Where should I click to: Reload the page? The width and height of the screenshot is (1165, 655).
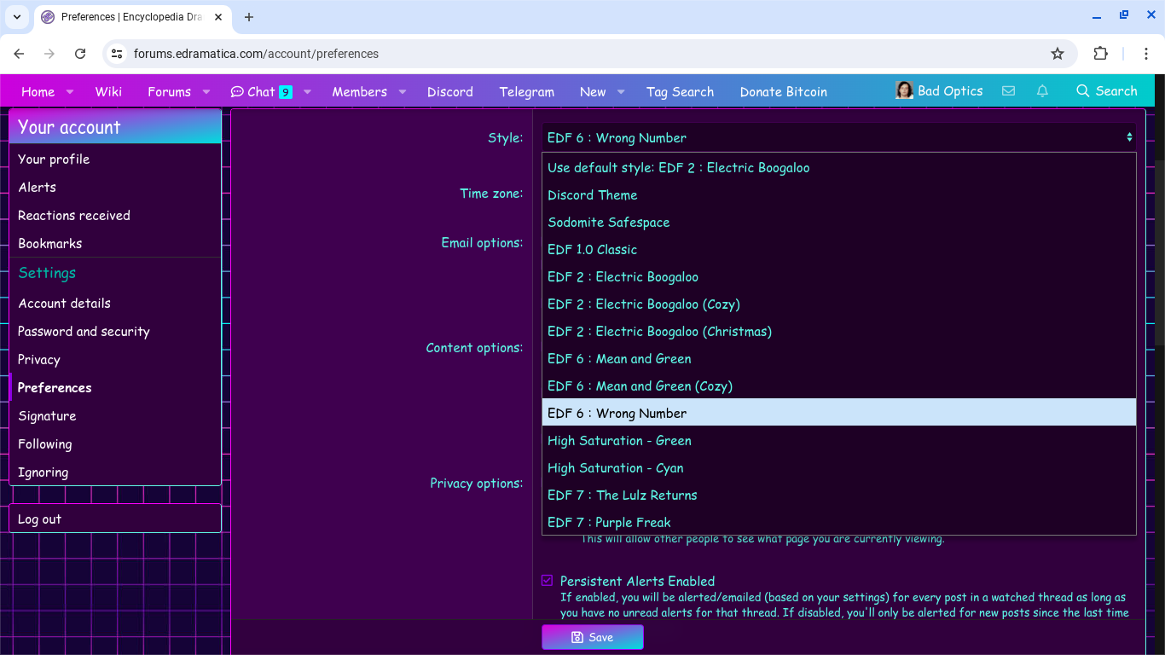coord(80,54)
